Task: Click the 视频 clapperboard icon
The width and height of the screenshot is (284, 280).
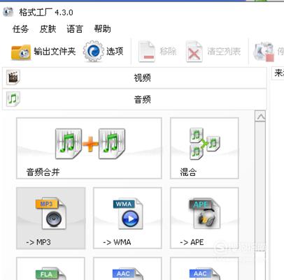Action: (x=13, y=78)
